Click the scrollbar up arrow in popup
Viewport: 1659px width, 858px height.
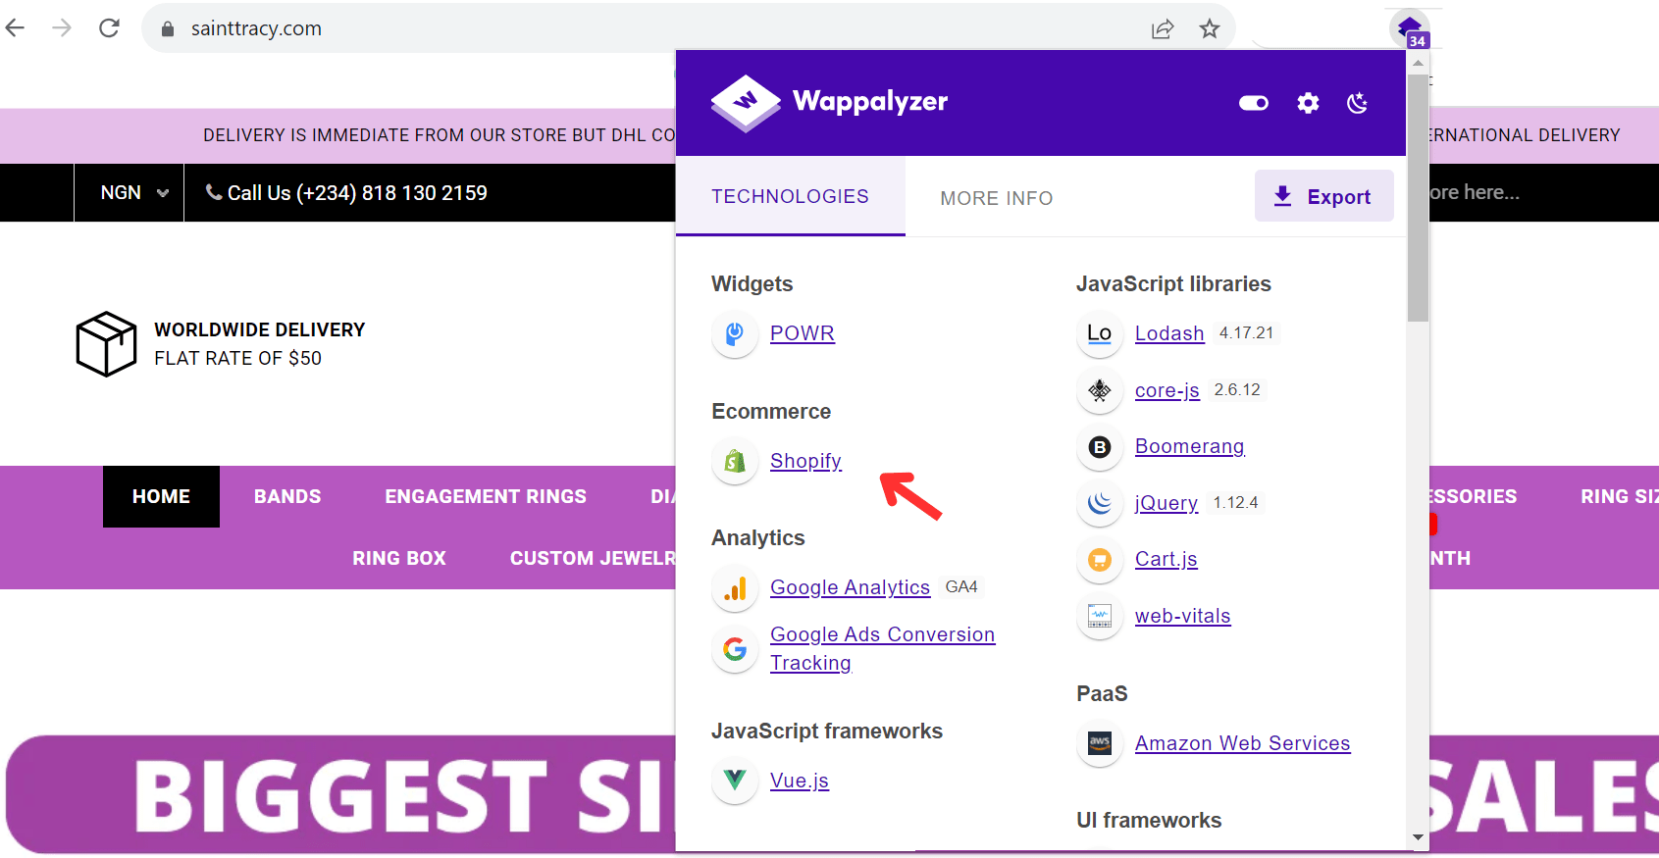pyautogui.click(x=1418, y=63)
